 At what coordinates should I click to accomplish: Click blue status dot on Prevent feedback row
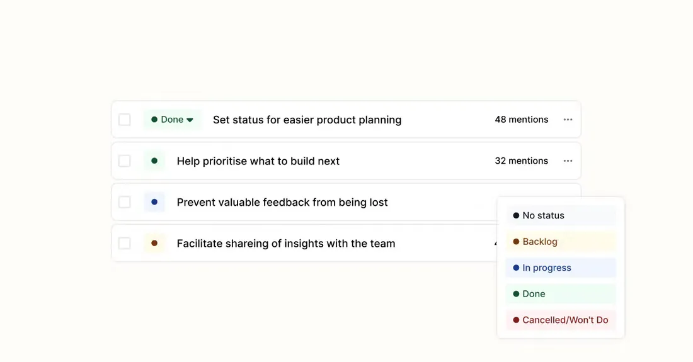154,201
